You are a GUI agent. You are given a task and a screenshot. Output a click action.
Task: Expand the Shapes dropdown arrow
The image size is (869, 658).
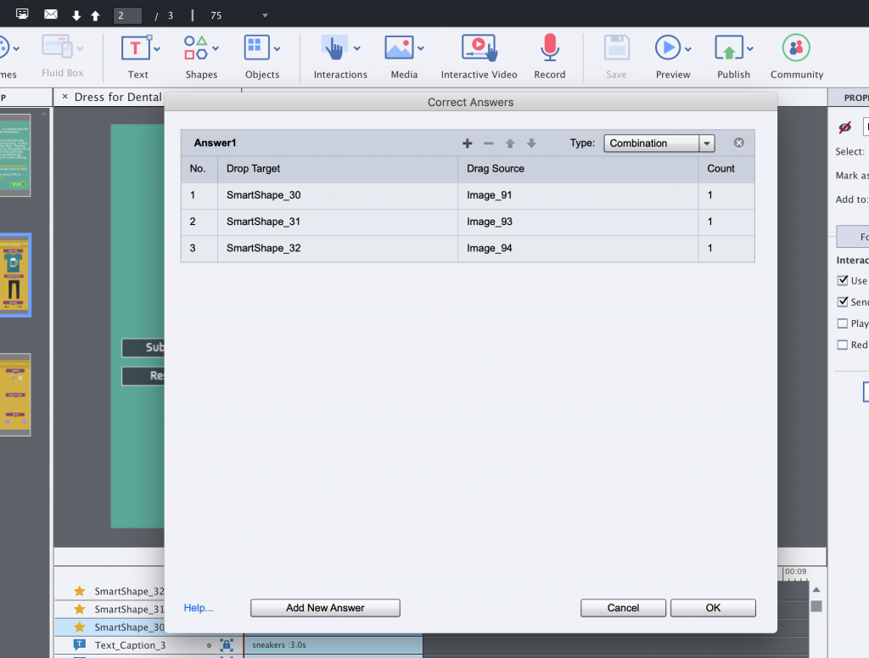(216, 48)
